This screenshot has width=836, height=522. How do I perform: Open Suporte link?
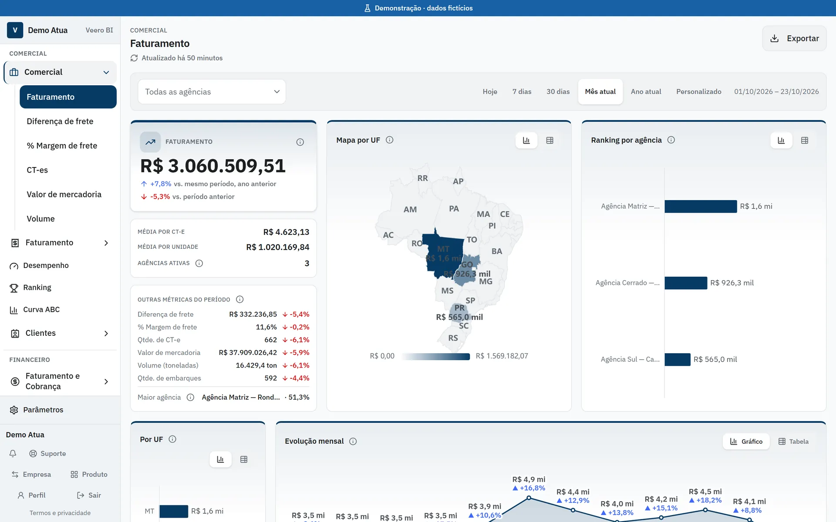[47, 453]
